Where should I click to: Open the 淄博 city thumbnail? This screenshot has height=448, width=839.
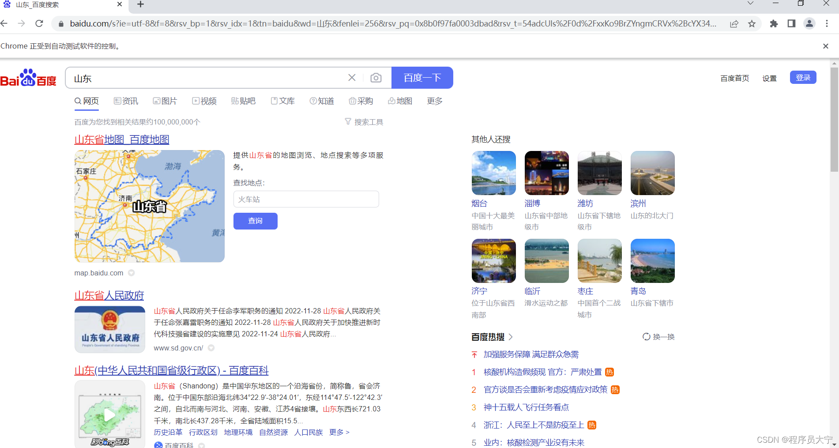[547, 173]
